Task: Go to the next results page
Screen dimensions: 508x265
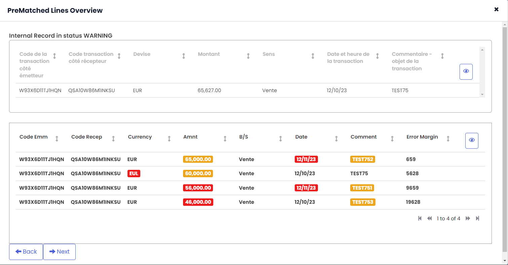Action: click(468, 219)
